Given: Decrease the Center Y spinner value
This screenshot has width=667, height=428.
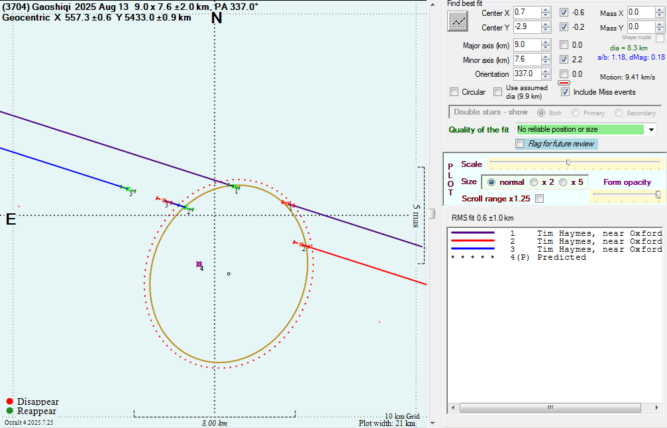Looking at the screenshot, I should point(545,30).
